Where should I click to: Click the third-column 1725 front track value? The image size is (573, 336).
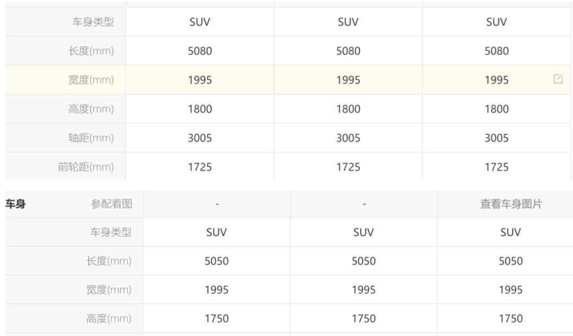point(497,167)
